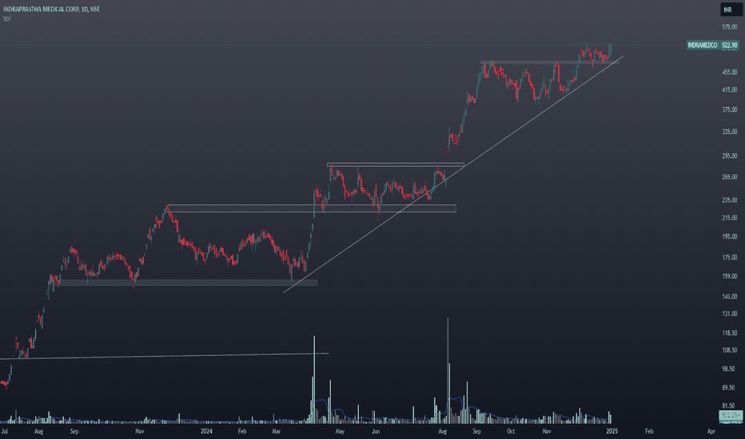Click the 131.00 price axis label
745x439 pixels.
(729, 313)
